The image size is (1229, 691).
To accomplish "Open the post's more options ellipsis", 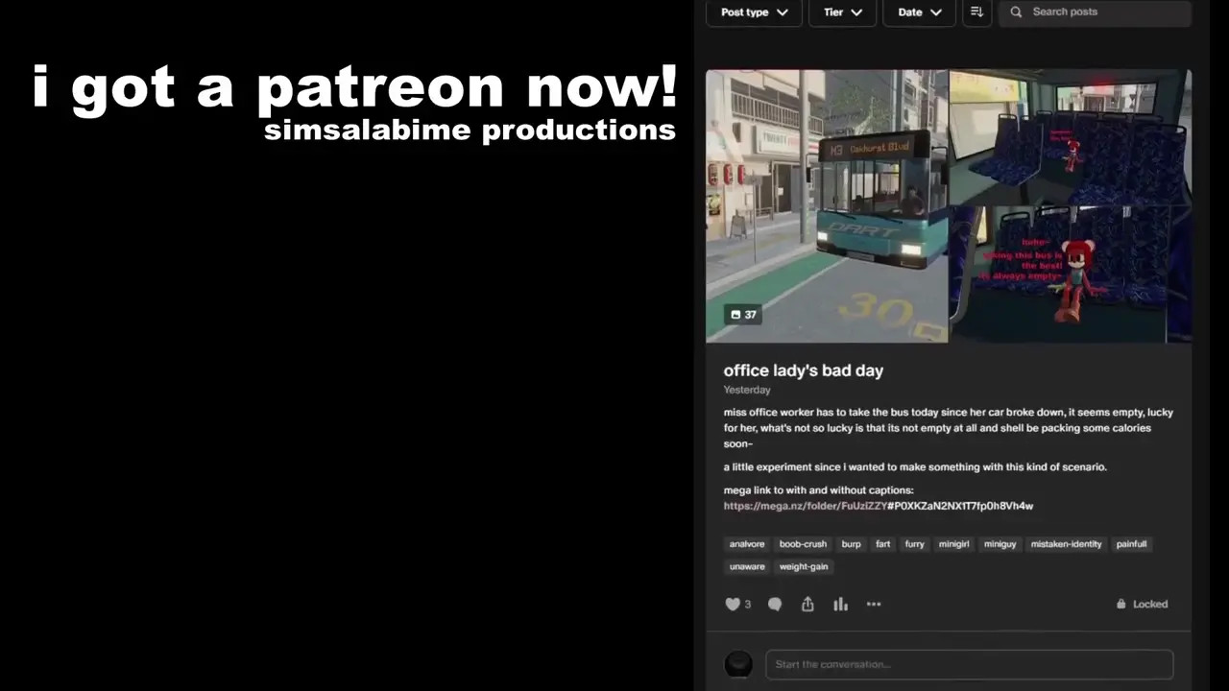I will click(x=874, y=604).
